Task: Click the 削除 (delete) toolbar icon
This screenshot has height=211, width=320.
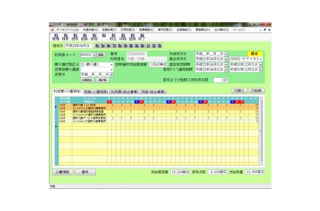Action: click(85, 37)
